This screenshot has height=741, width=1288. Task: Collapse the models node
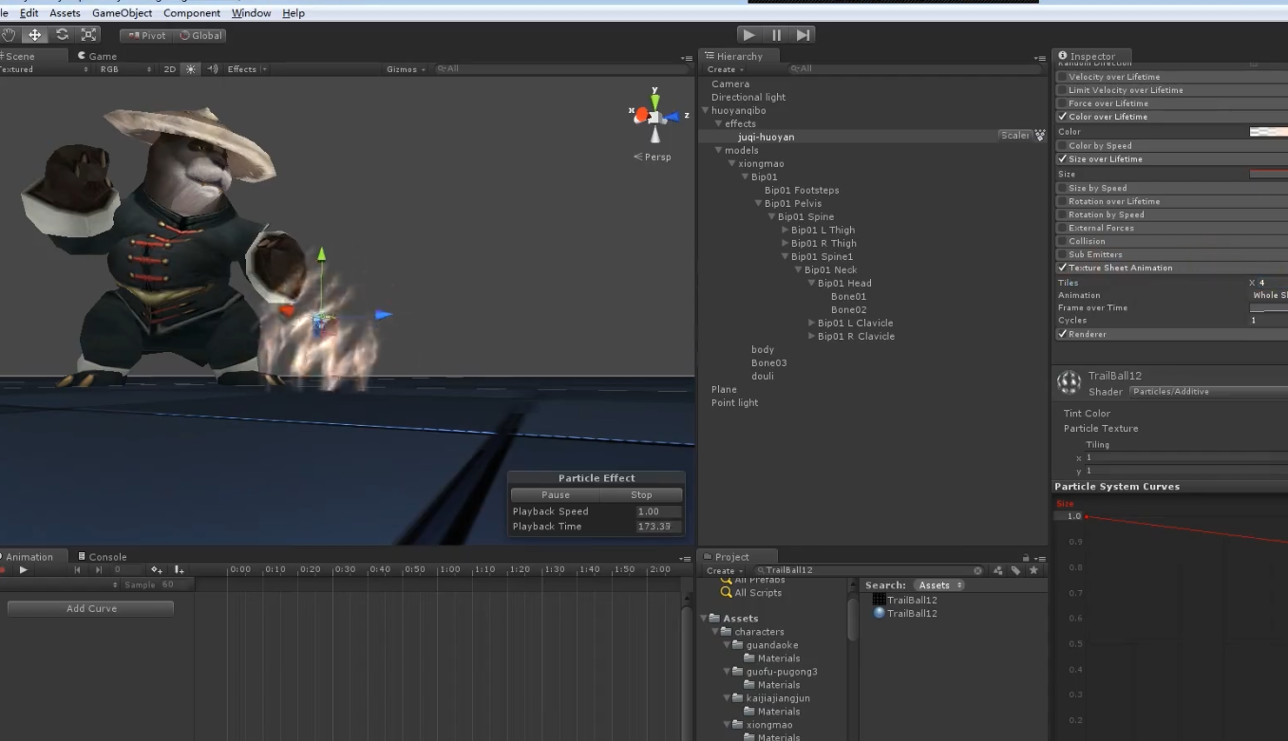718,151
